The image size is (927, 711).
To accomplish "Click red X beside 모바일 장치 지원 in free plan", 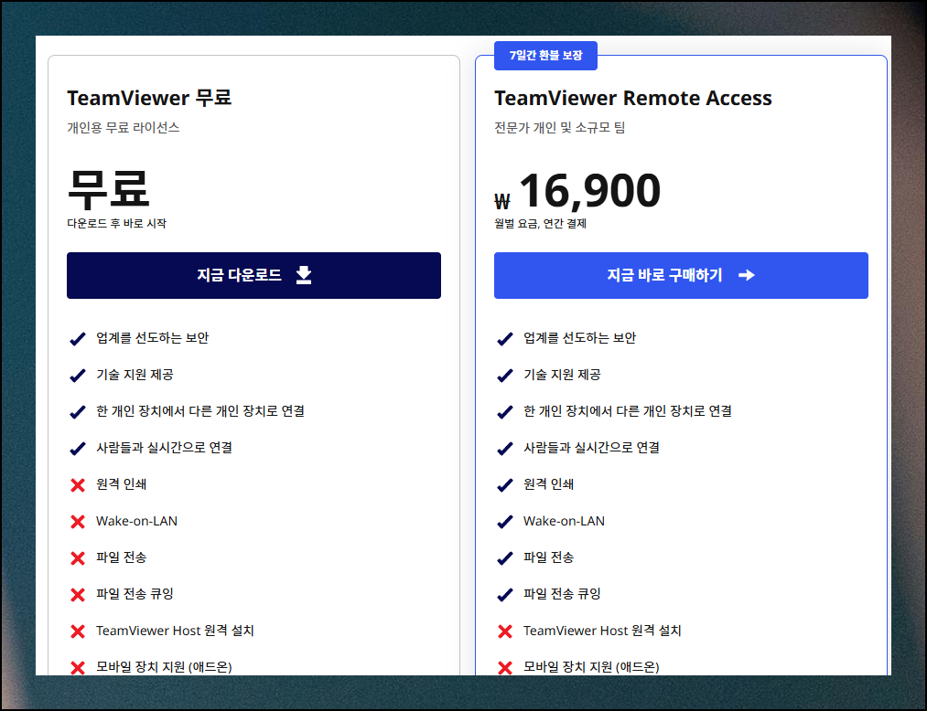I will [78, 668].
